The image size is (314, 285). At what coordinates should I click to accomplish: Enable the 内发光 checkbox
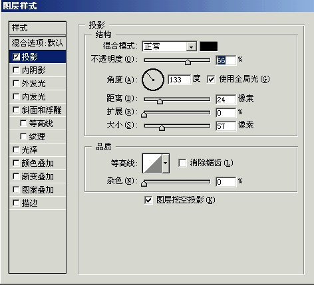(16, 97)
